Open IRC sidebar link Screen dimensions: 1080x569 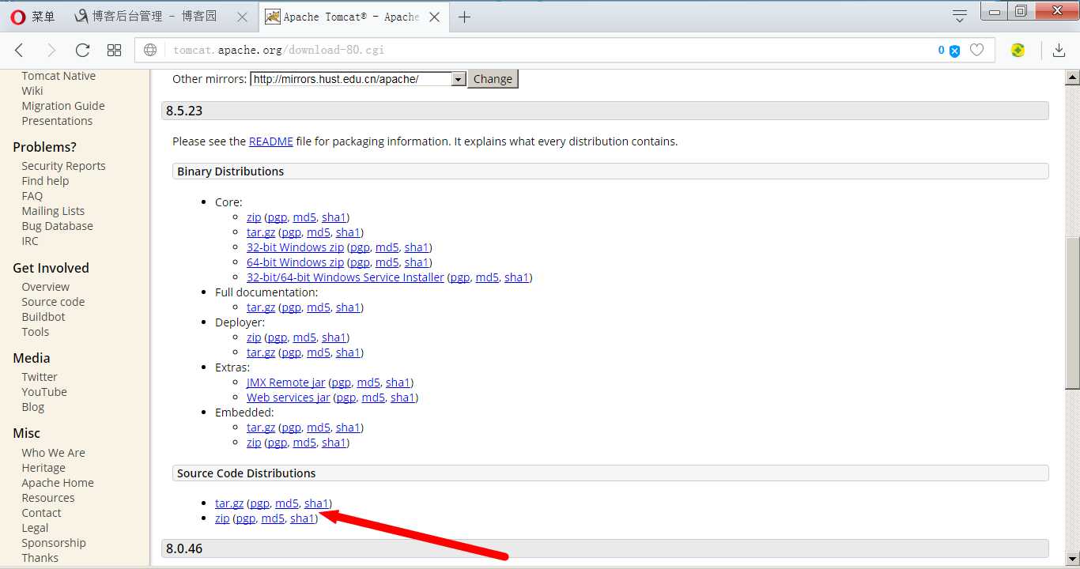point(30,241)
